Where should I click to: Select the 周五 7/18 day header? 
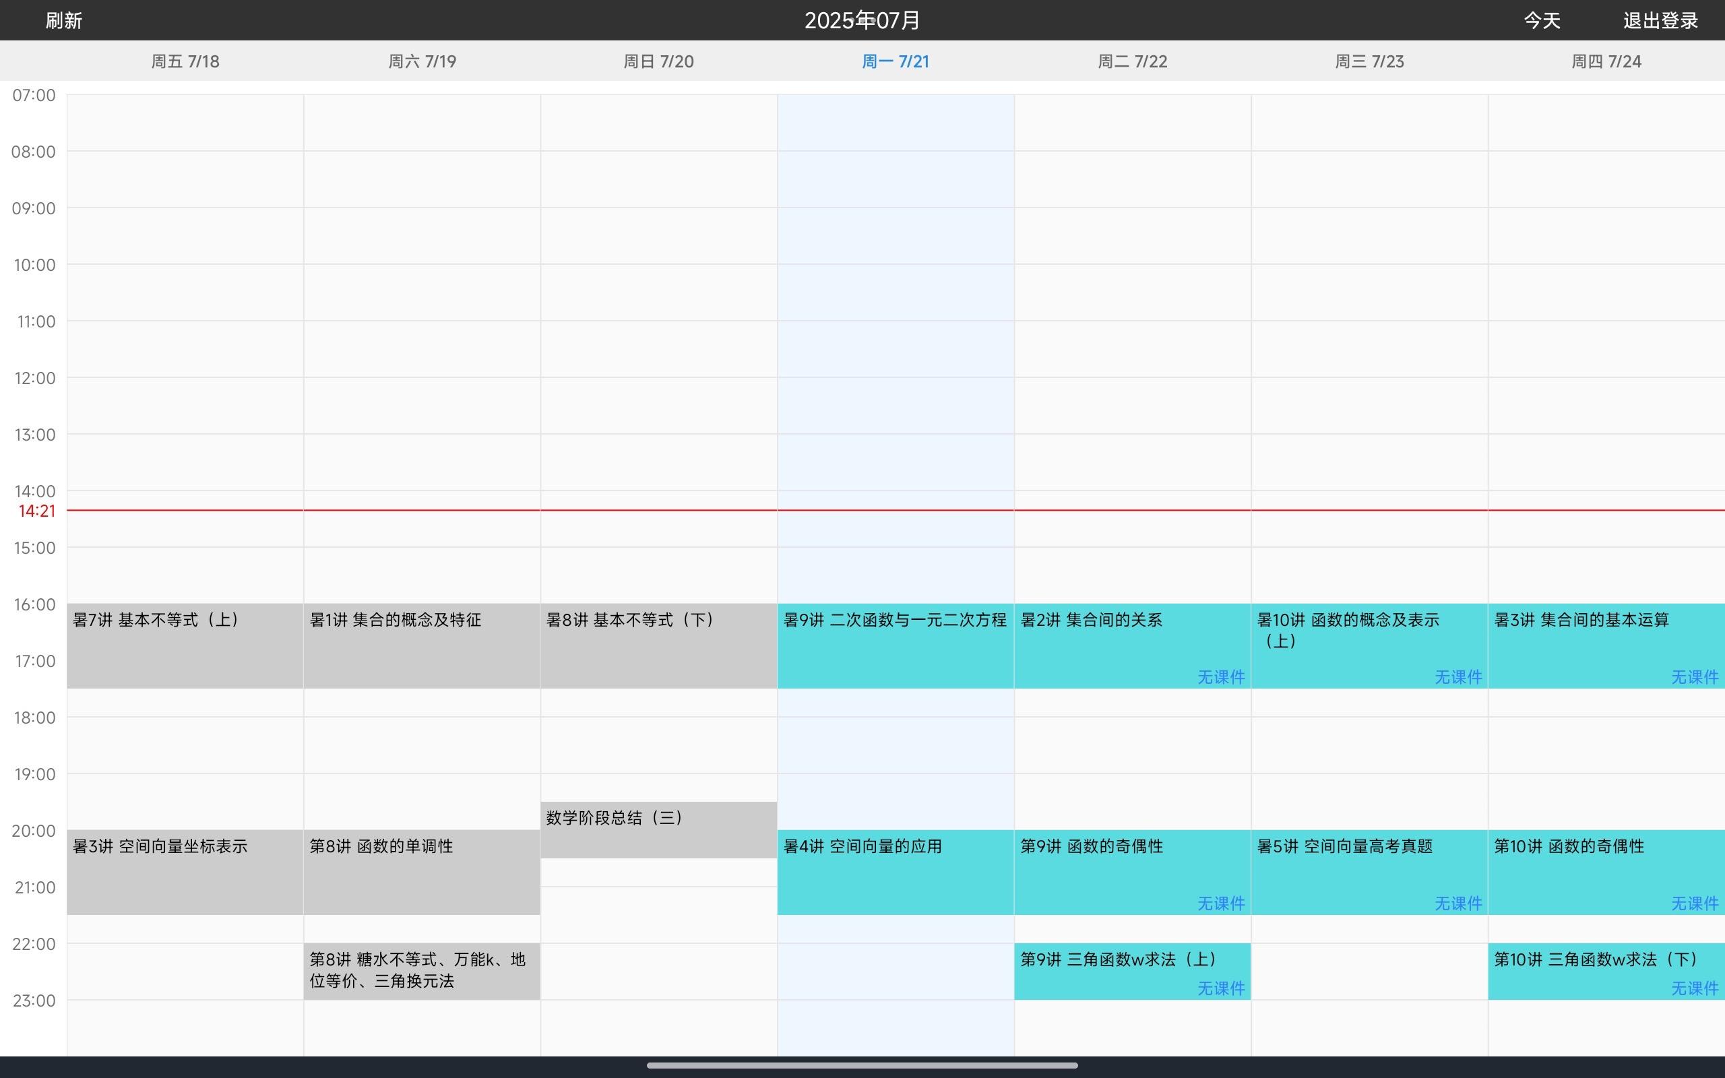(185, 61)
